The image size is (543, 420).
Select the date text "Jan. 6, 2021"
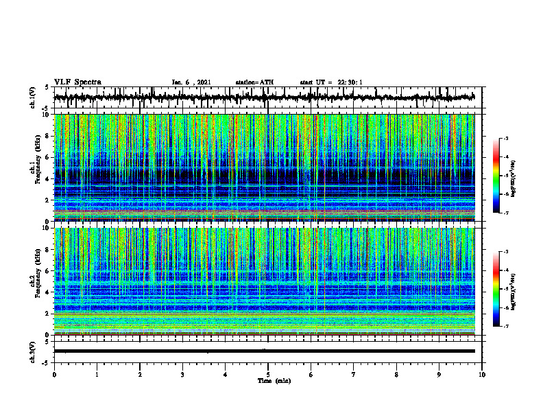click(191, 82)
